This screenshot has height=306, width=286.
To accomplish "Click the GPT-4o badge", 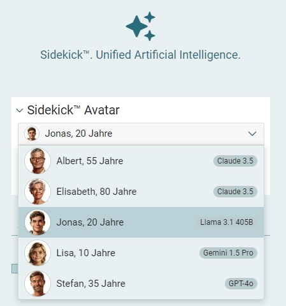I will tap(241, 284).
